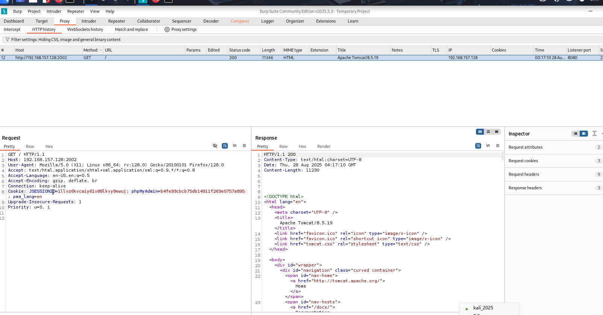This screenshot has width=603, height=315.
Task: Open the Project menu
Action: 34,11
